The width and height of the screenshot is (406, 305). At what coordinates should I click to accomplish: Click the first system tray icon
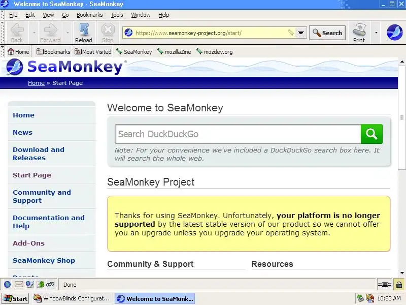[360, 298]
